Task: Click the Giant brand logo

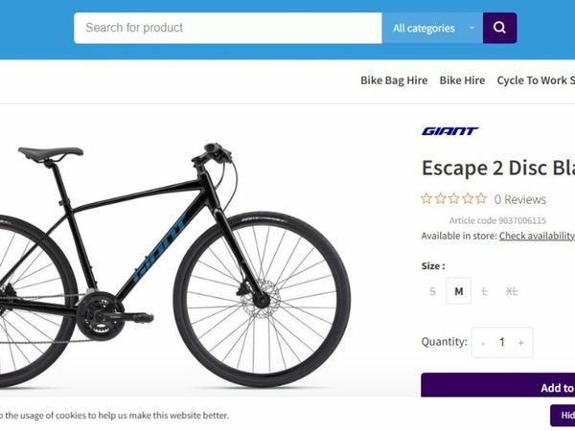Action: pos(449,131)
